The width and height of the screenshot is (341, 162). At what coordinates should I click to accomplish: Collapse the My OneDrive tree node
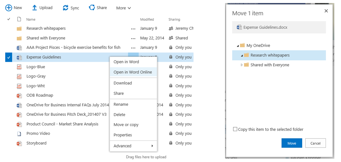pyautogui.click(x=238, y=46)
